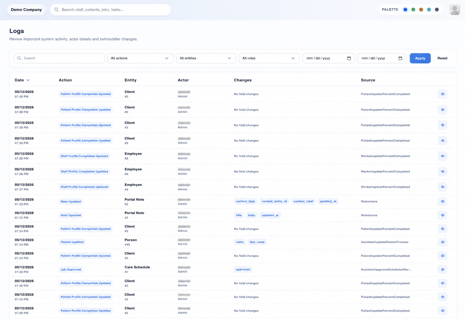Image resolution: width=465 pixels, height=319 pixels.
Task: Open details of Person Updated log
Action: (443, 242)
